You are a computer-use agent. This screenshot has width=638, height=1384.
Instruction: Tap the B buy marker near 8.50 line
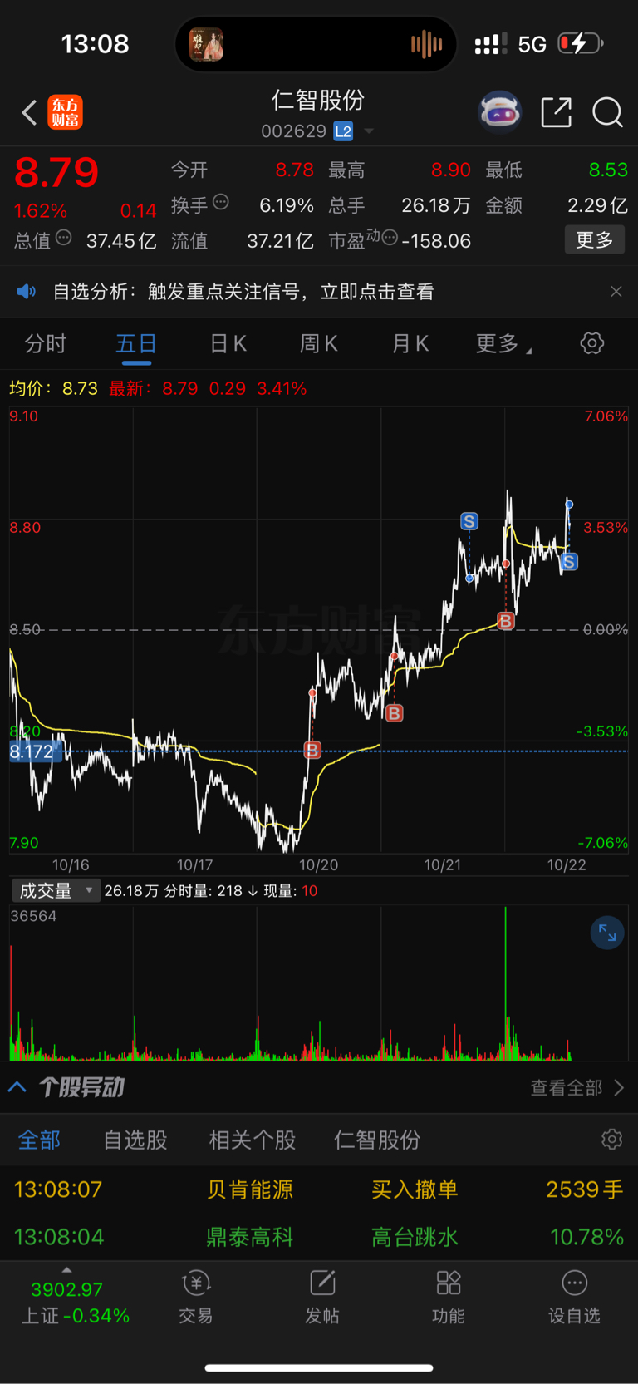coord(506,621)
